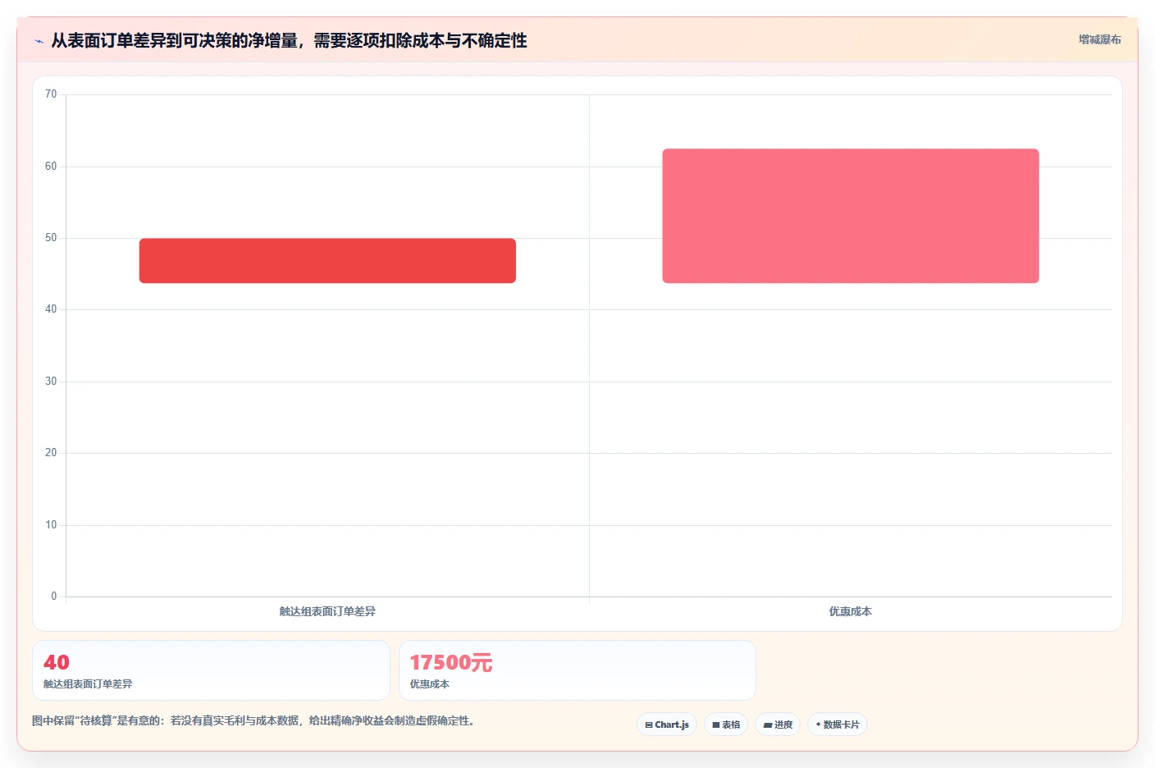Select the 表格 tag chip

[726, 725]
